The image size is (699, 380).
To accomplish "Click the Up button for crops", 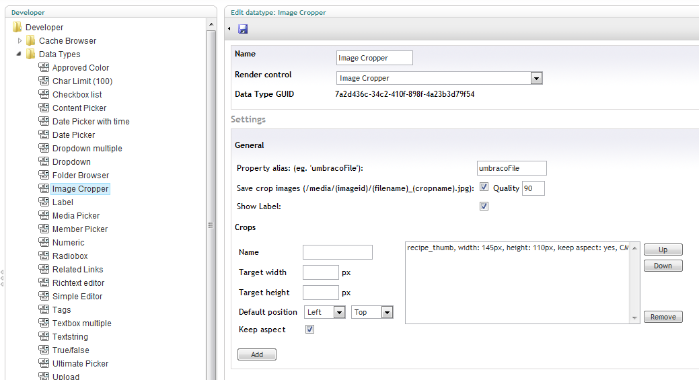I will point(663,250).
